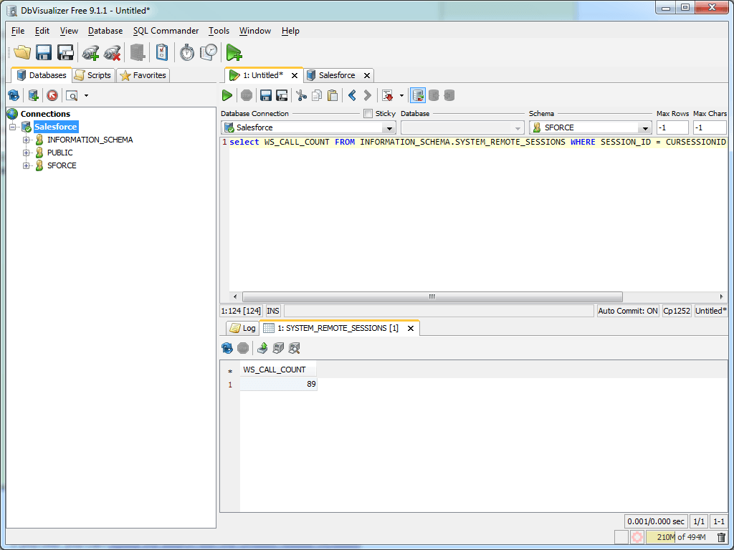Viewport: 734px width, 550px height.
Task: Click the Paste clipboard icon in editor toolbar
Action: 332,95
